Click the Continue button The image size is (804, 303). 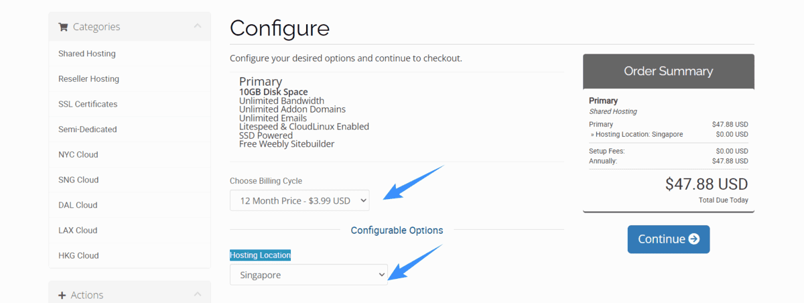tap(669, 239)
